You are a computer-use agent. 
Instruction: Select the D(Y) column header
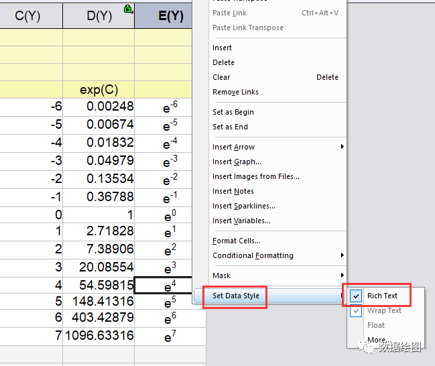[99, 16]
